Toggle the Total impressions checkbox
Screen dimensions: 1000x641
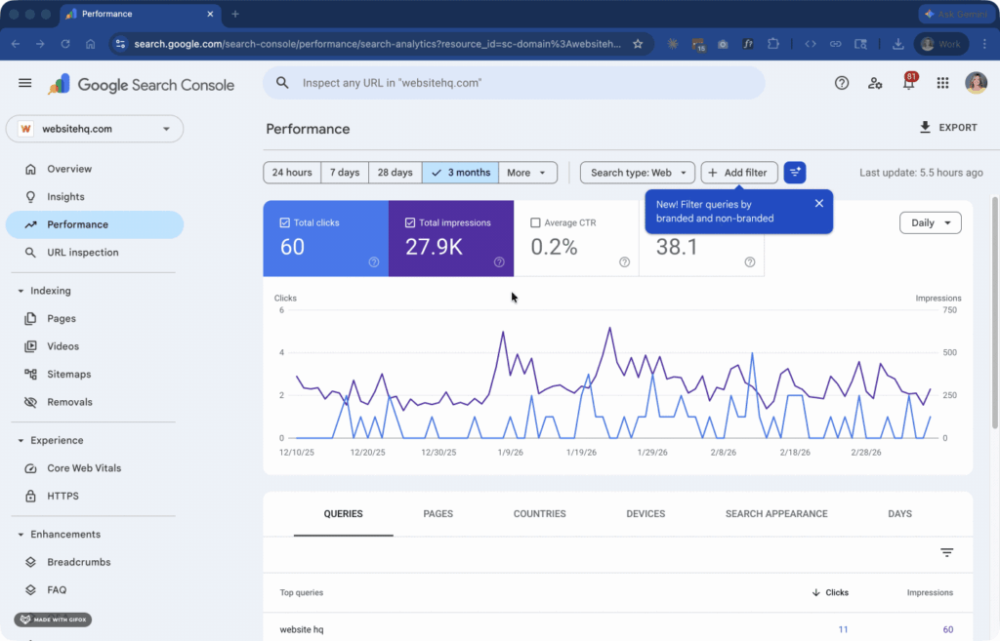pos(410,223)
